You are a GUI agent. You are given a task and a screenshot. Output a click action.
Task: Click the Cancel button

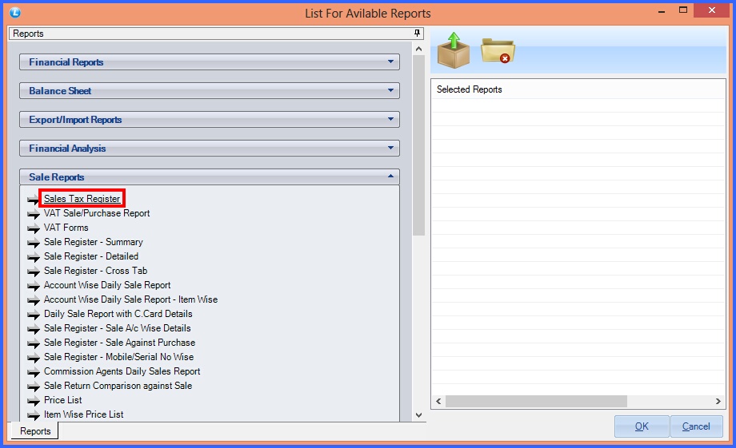(696, 426)
